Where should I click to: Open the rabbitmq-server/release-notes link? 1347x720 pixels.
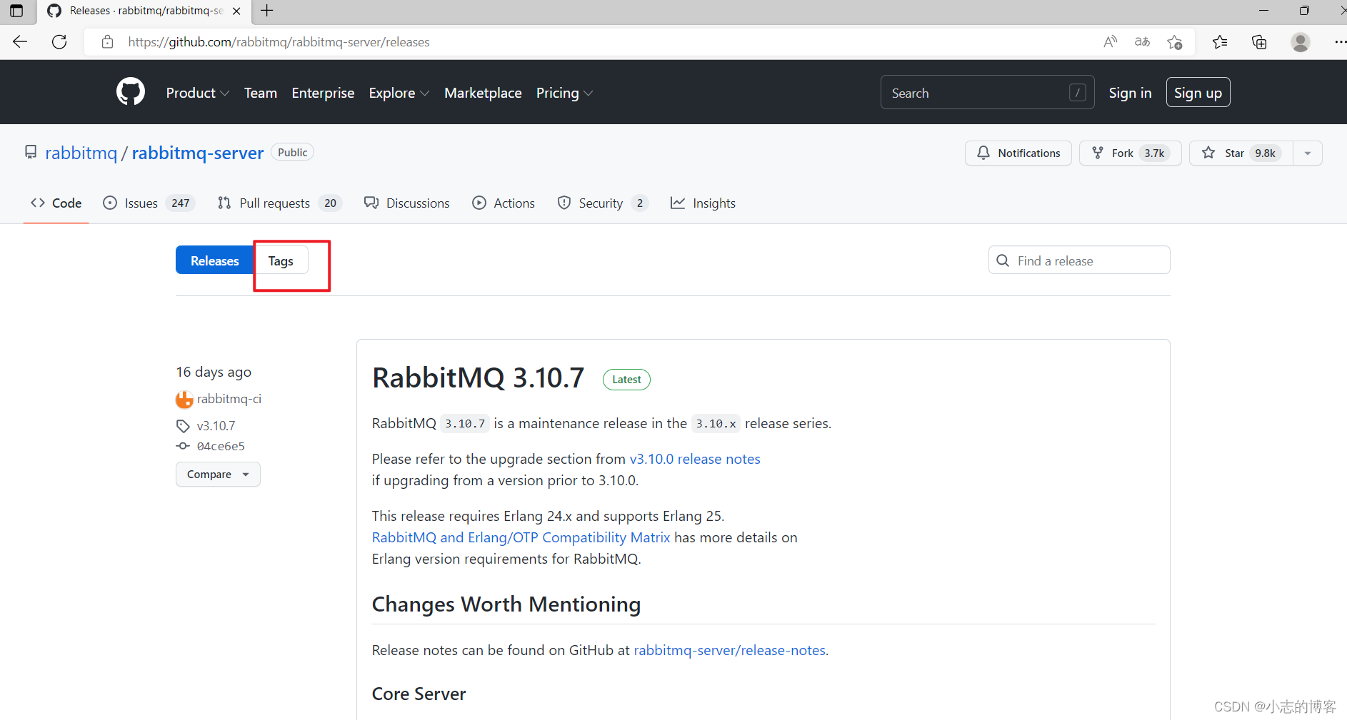729,650
